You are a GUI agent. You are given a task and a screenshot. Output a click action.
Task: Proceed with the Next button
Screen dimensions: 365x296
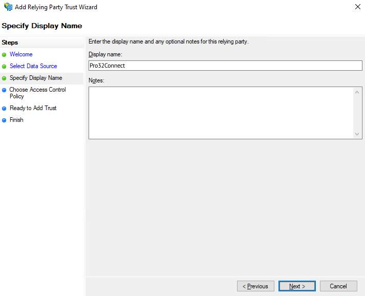coord(297,286)
